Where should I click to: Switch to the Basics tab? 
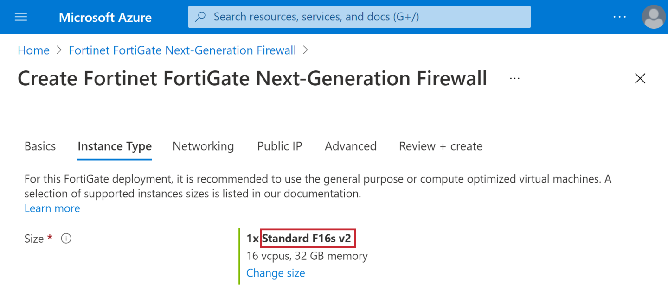(x=40, y=146)
